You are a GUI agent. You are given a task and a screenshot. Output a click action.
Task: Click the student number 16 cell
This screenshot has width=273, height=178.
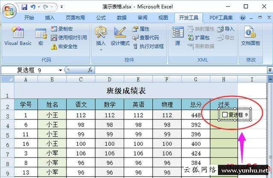coord(26,144)
